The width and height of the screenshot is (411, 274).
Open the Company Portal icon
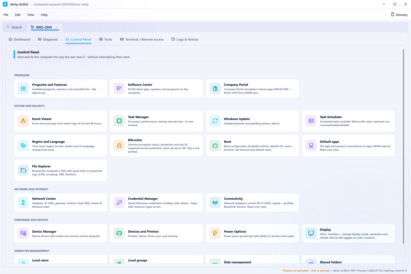[x=215, y=89]
